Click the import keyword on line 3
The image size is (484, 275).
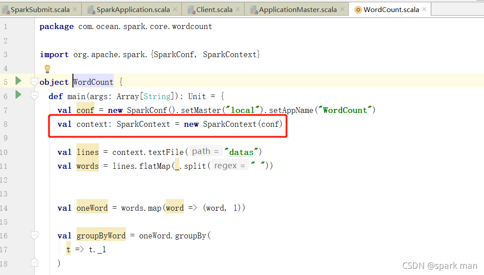[x=54, y=55]
